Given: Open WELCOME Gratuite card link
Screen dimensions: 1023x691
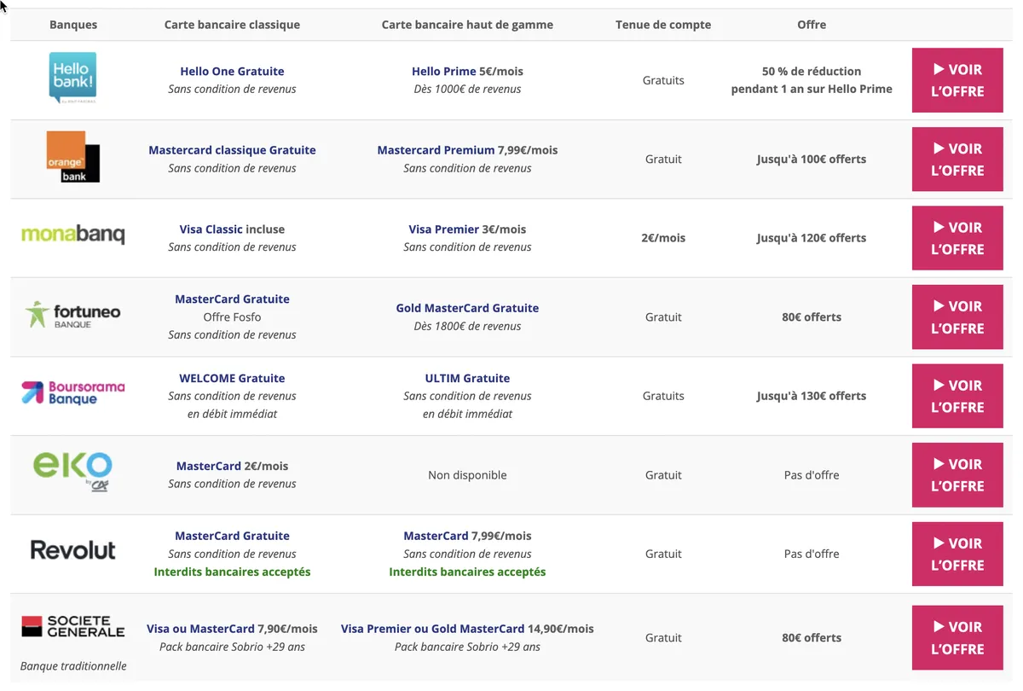Looking at the screenshot, I should pos(232,379).
